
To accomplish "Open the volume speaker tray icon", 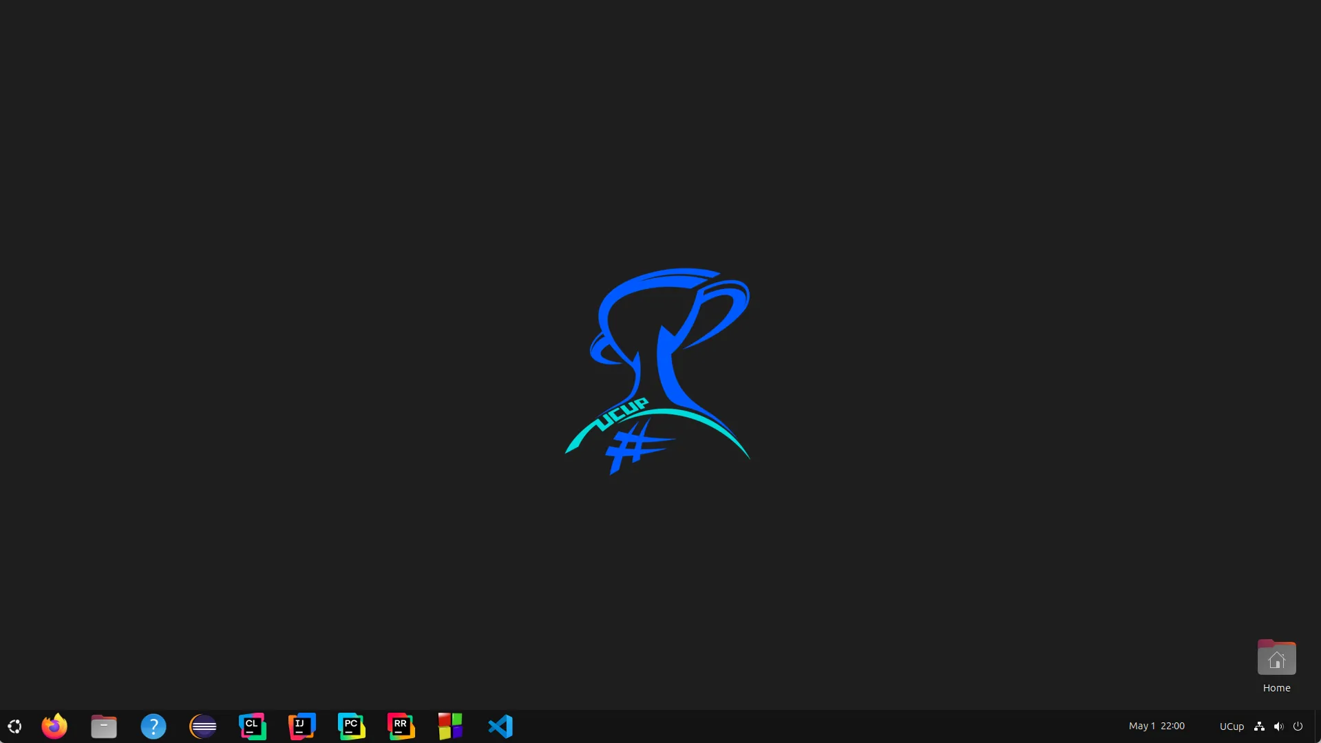I will (1278, 726).
